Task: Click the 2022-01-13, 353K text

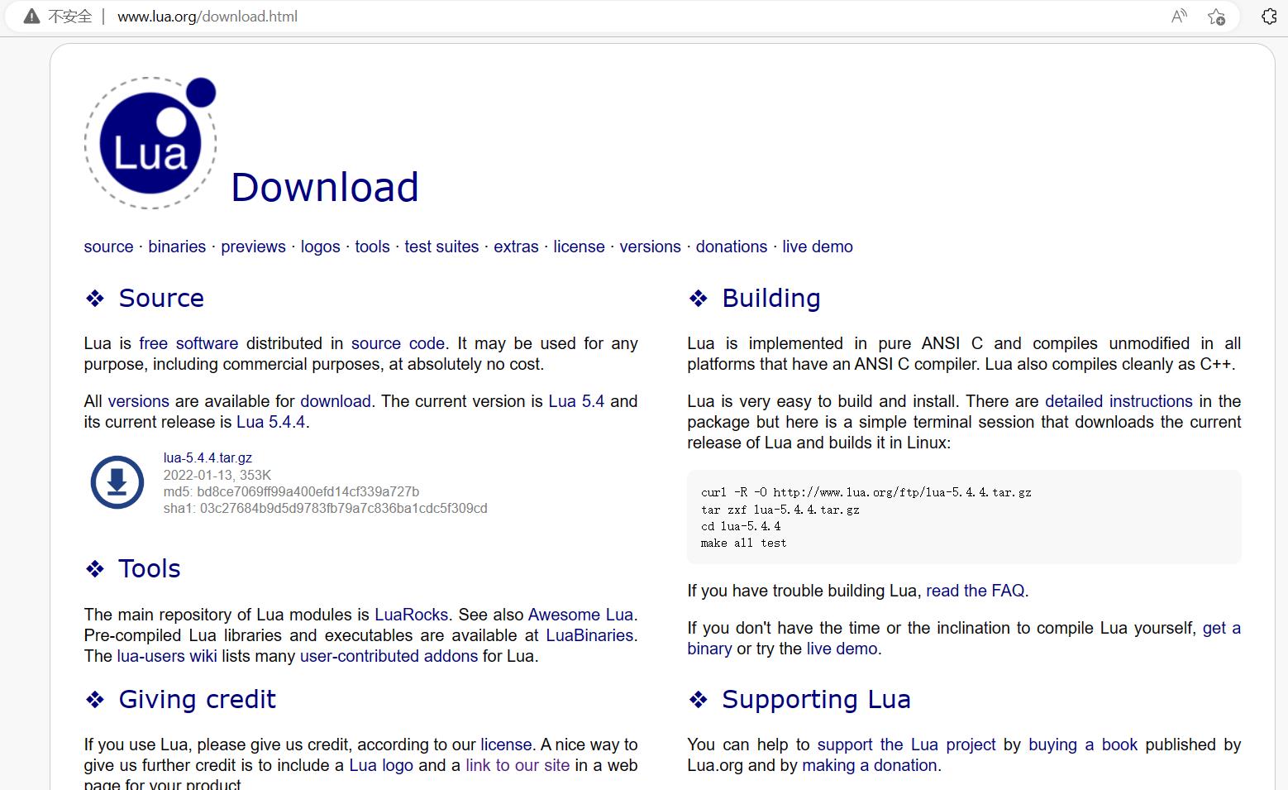Action: pos(217,475)
